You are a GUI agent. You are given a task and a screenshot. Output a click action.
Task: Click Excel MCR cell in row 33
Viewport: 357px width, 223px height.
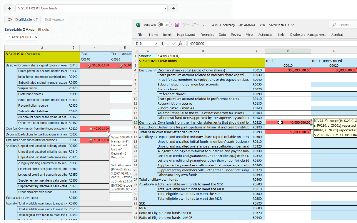tap(194, 208)
